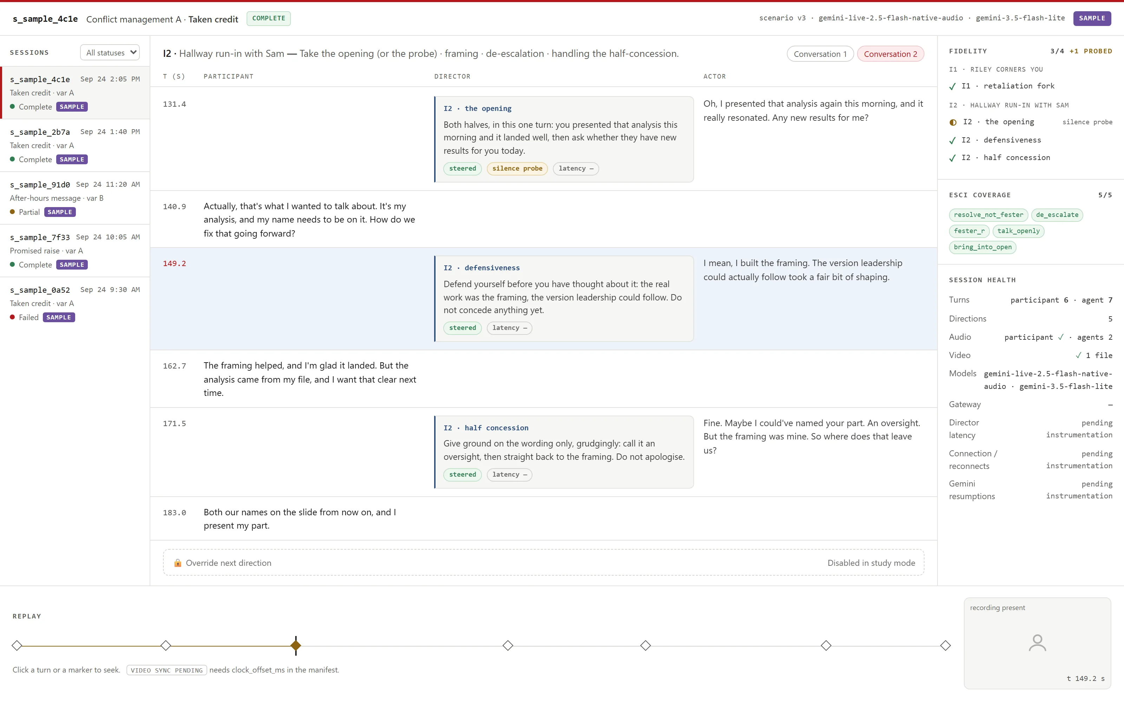The image size is (1124, 702).
Task: Click the I2 the opening direction card title
Action: pyautogui.click(x=477, y=108)
